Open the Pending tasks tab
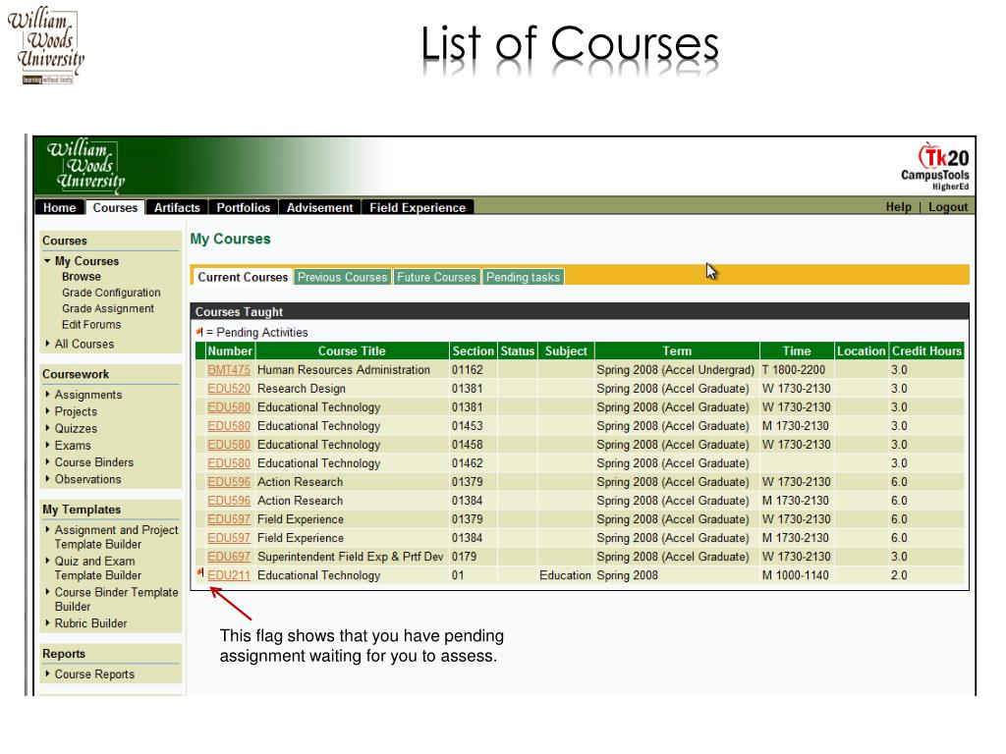Image resolution: width=1006 pixels, height=754 pixels. [523, 277]
